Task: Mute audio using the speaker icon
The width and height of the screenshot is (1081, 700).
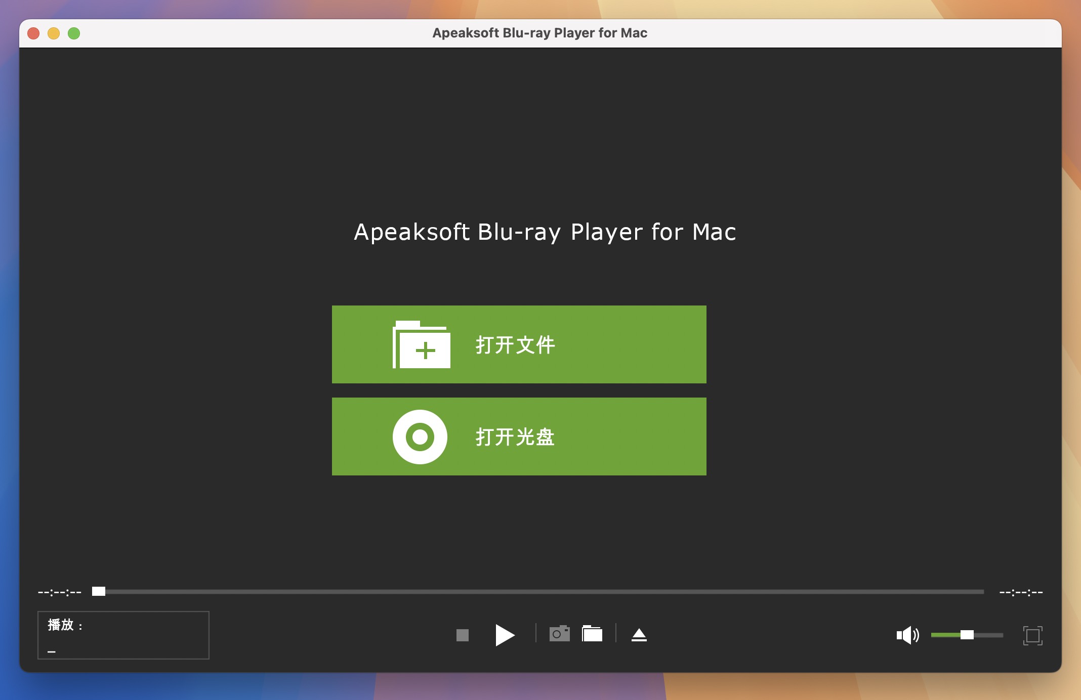Action: (x=908, y=635)
